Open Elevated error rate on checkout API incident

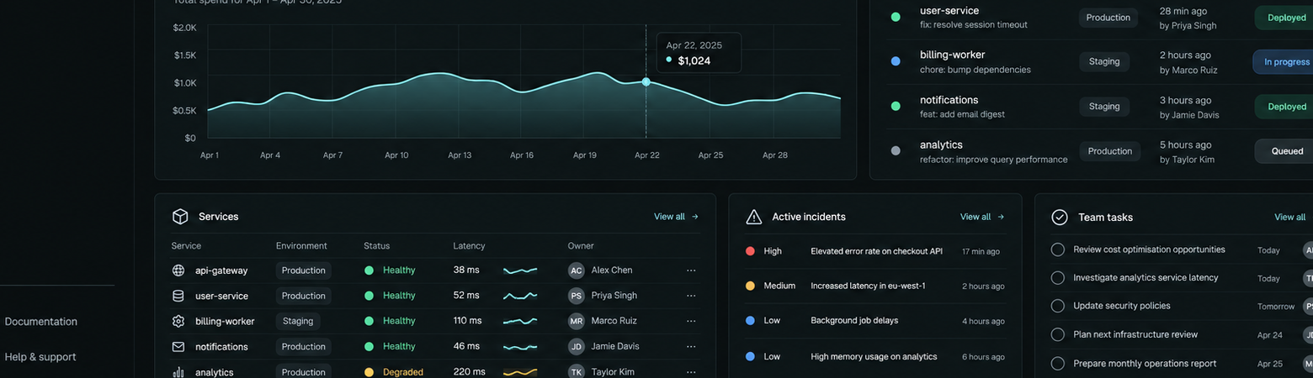coord(876,251)
